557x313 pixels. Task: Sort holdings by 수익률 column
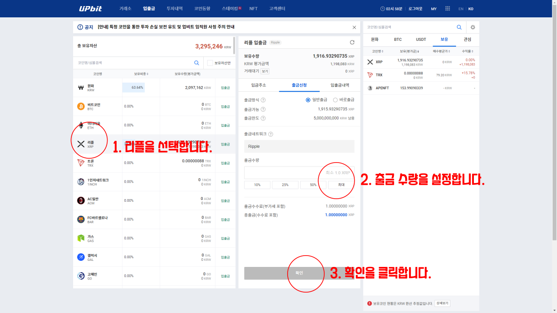tap(467, 51)
